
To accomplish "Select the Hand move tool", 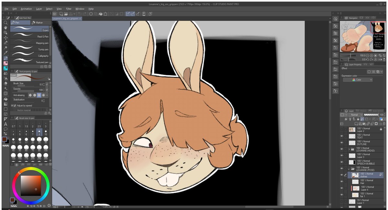I will tap(5, 28).
